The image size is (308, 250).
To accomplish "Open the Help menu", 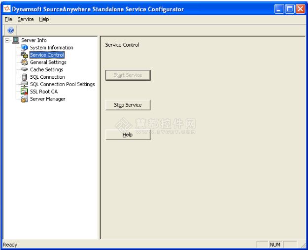I will tap(44, 19).
